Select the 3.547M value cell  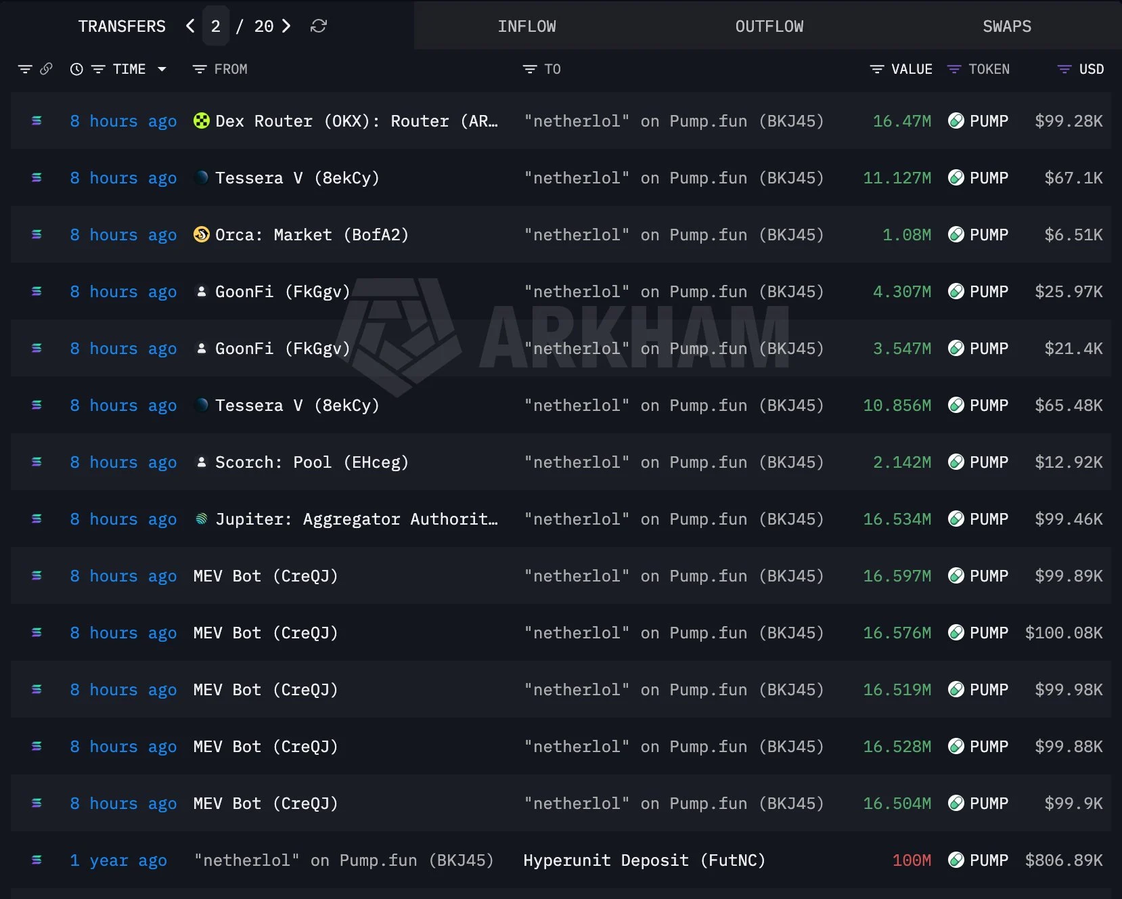[x=902, y=349]
